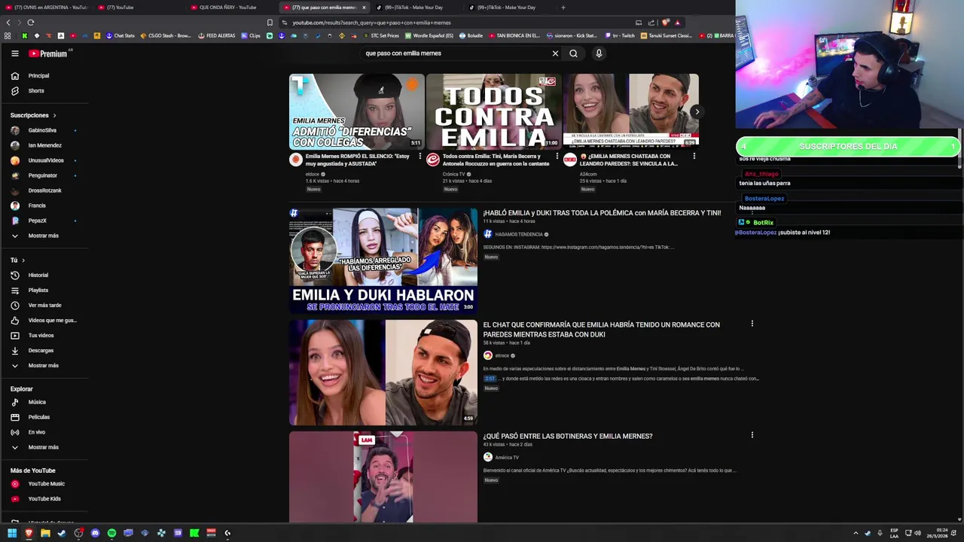Show next videos with the carousel arrow

(x=697, y=111)
